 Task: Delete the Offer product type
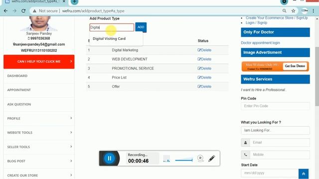pyautogui.click(x=204, y=87)
